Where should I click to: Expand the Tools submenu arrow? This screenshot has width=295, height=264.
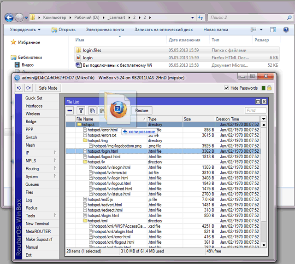point(55,215)
